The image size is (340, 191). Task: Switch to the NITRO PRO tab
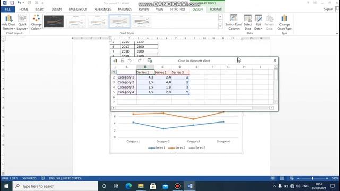coord(177,10)
